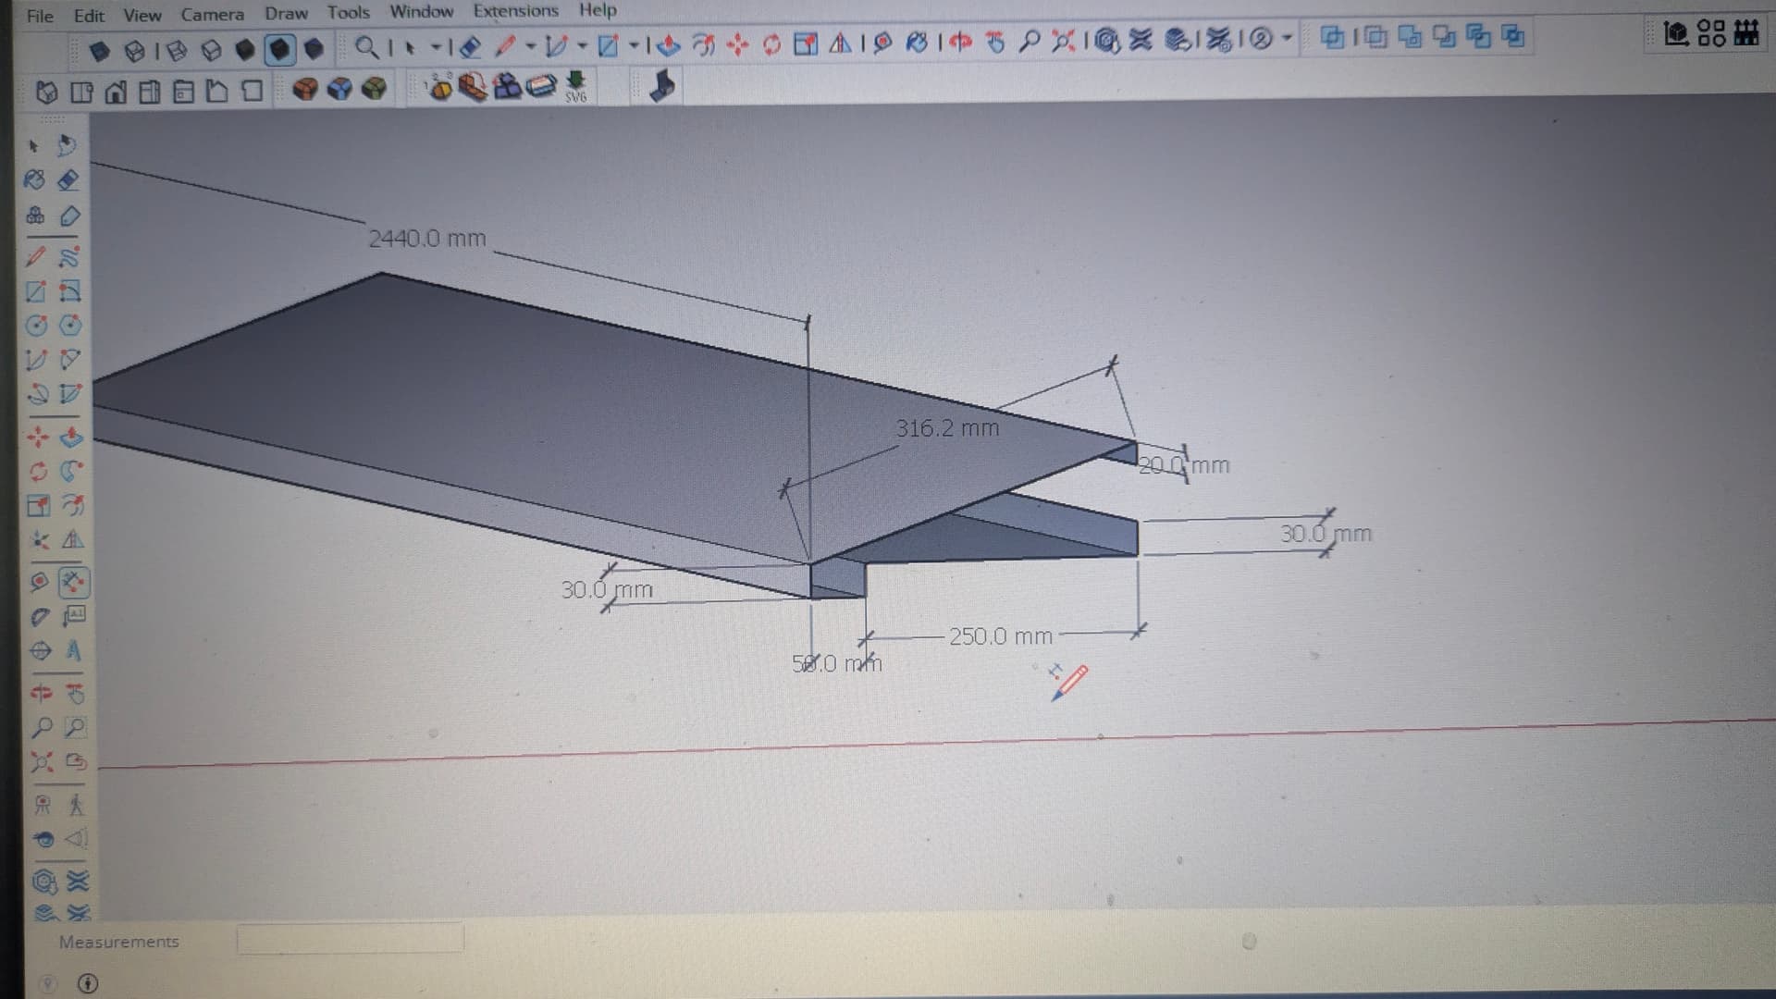Open the Extensions menu
Viewport: 1776px width, 999px height.
[515, 11]
